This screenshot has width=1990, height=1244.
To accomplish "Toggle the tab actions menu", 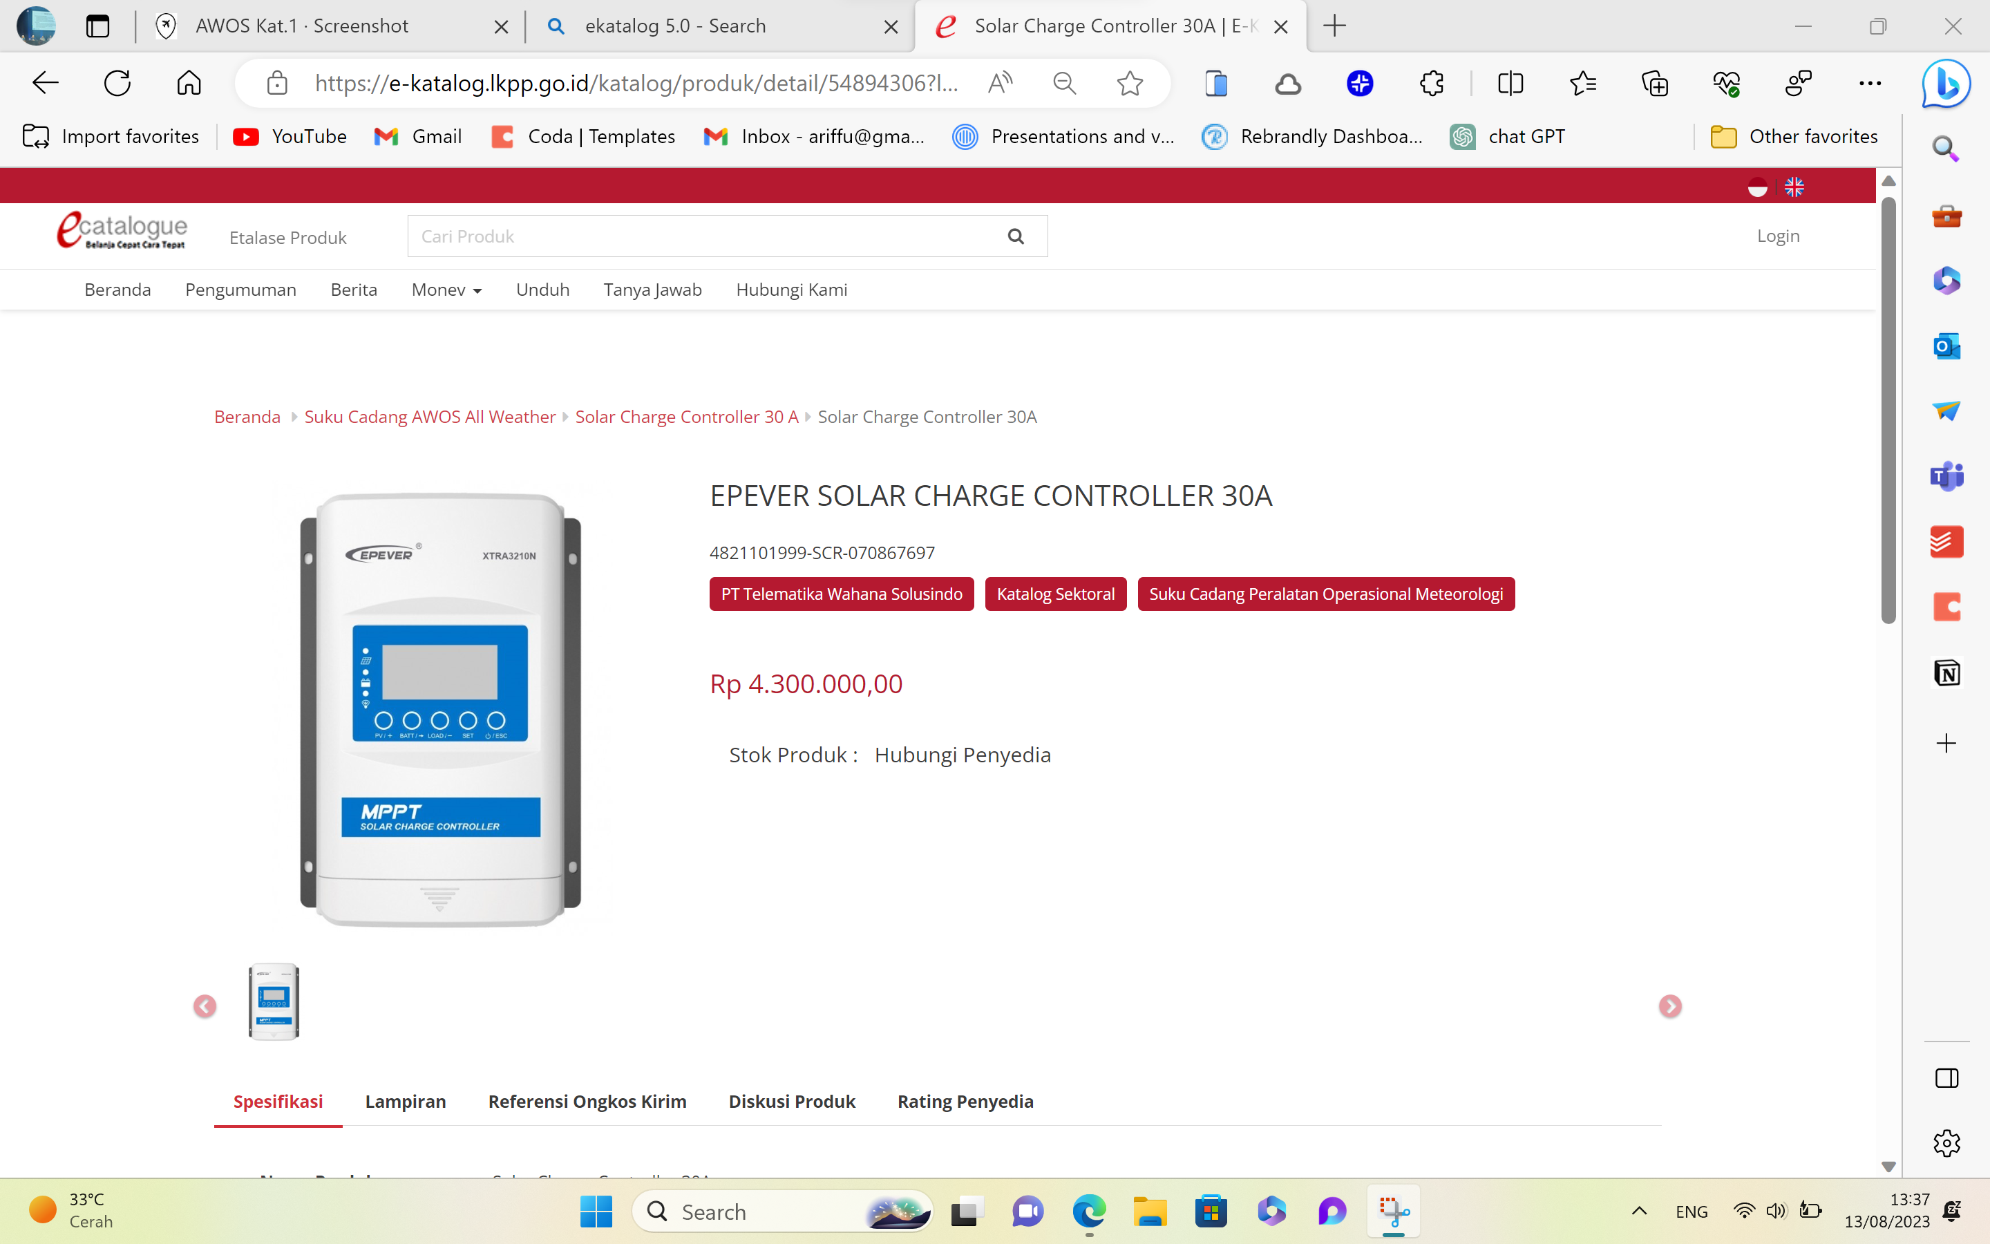I will (x=97, y=26).
